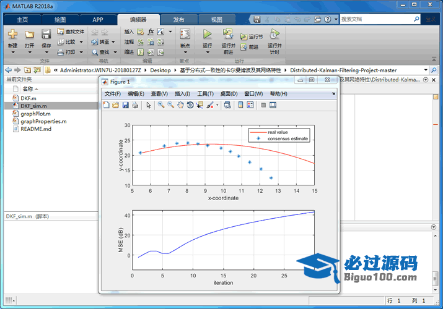Select the Pan hand tool
This screenshot has width=443, height=309.
click(180, 105)
